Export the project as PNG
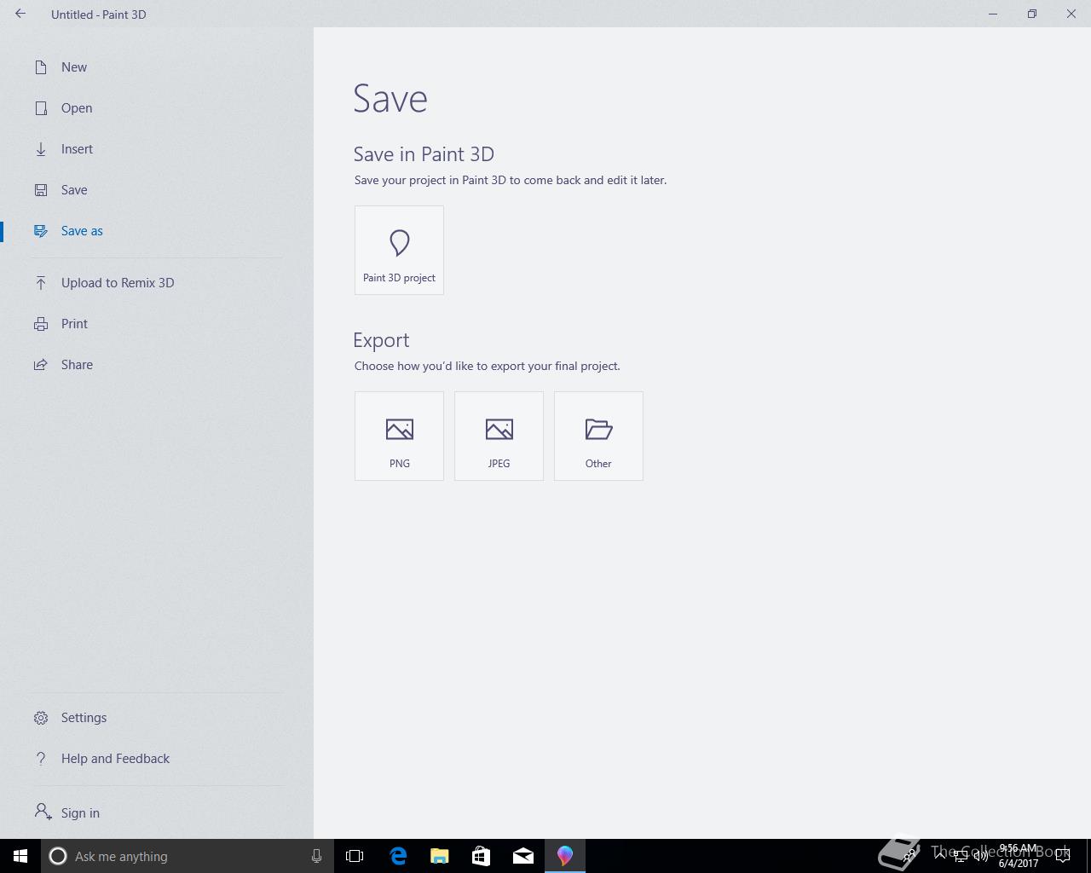 click(399, 436)
